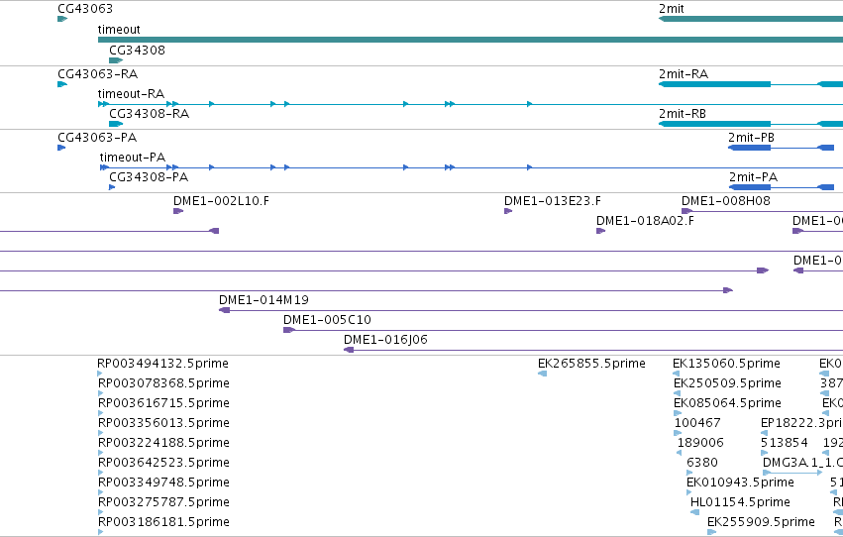
Task: Click the timeout-RA transcript label
Action: [131, 94]
